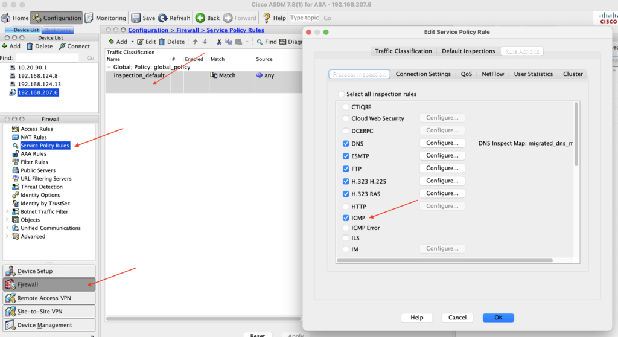Enable the HTTP inspection checkbox
The image size is (618, 337).
pos(346,207)
